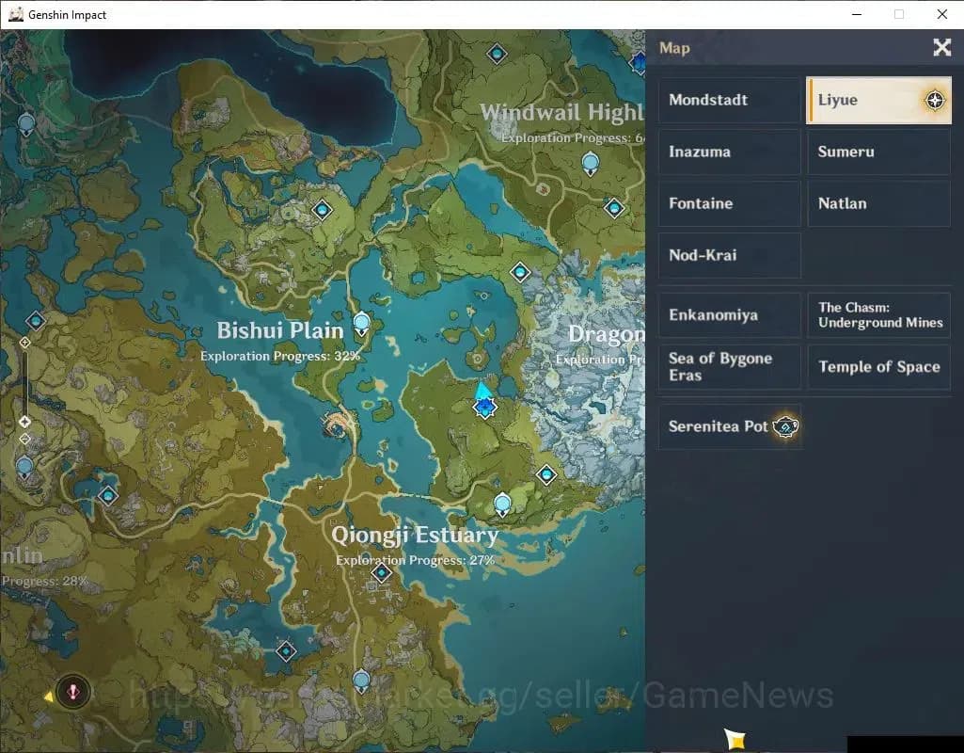Image resolution: width=964 pixels, height=753 pixels.
Task: Select the highlighted Liyue region
Action: 878,101
